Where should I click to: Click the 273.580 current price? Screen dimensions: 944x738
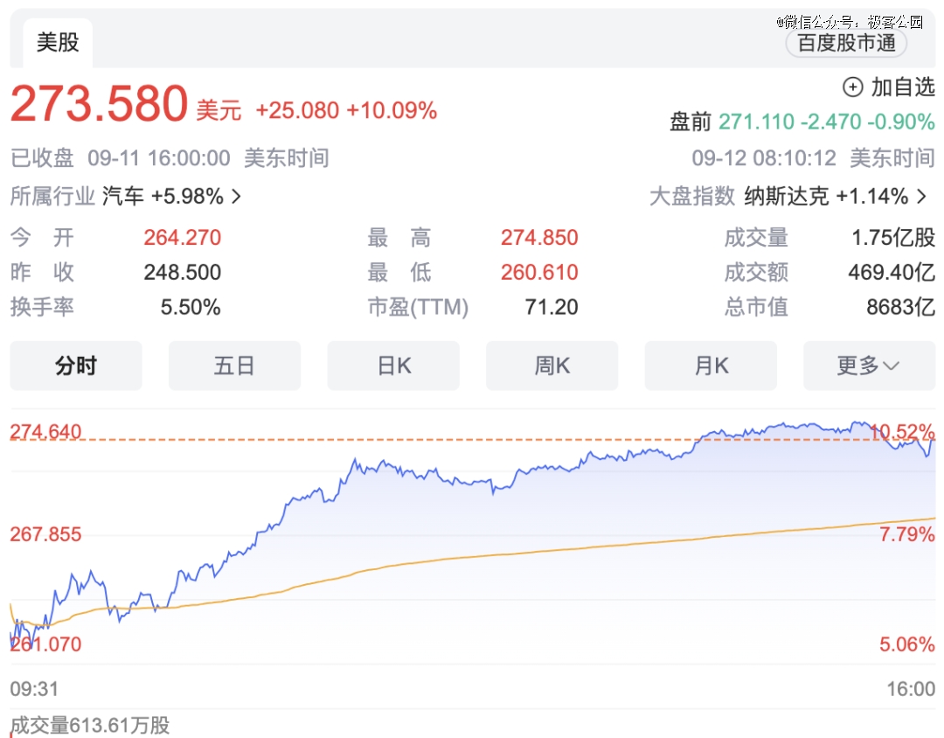tap(100, 104)
